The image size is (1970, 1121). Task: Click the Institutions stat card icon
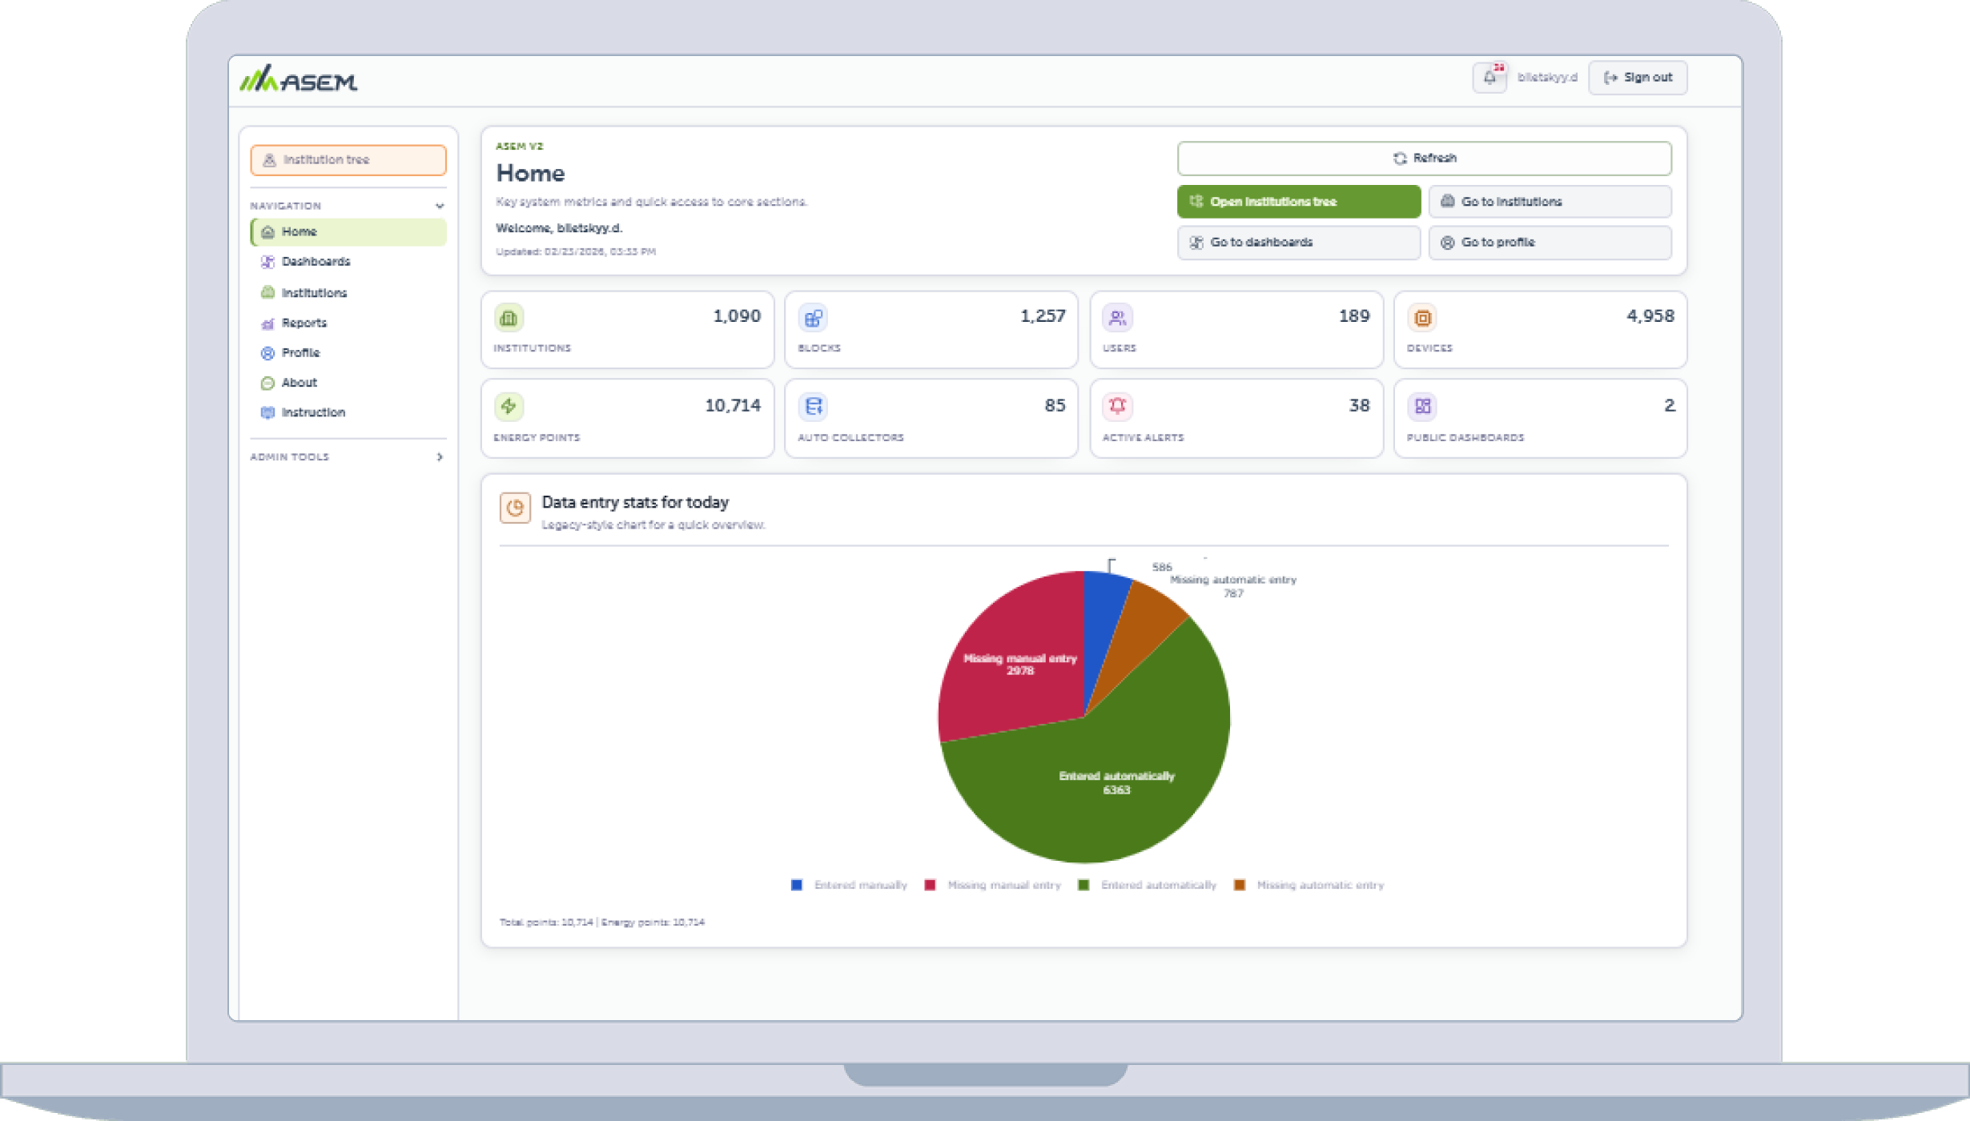pos(509,318)
